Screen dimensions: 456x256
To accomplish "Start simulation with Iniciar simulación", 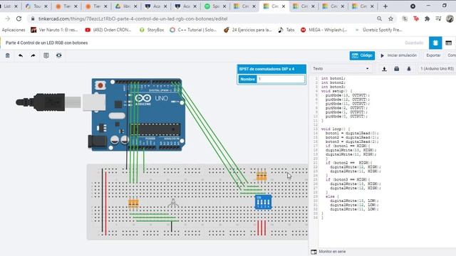I will [399, 55].
